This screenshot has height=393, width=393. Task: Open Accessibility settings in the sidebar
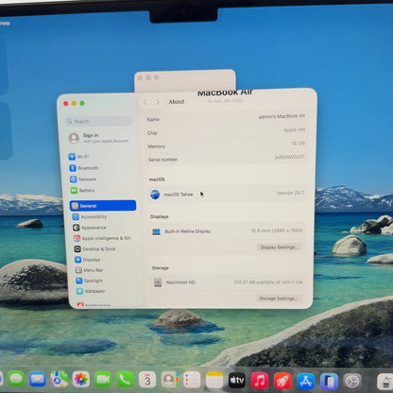pyautogui.click(x=90, y=216)
